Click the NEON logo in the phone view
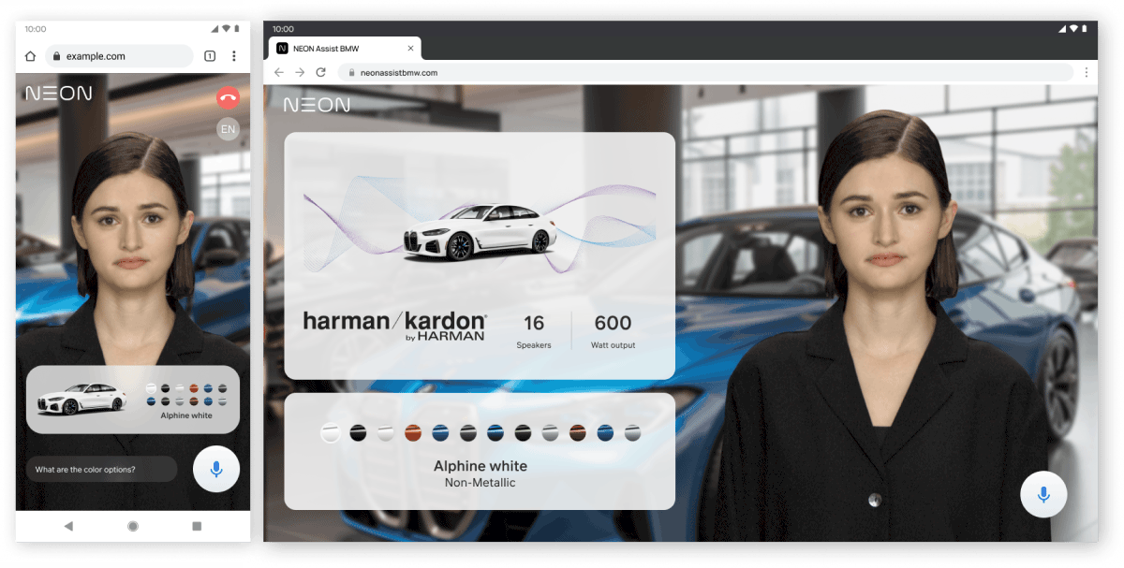 [x=58, y=94]
